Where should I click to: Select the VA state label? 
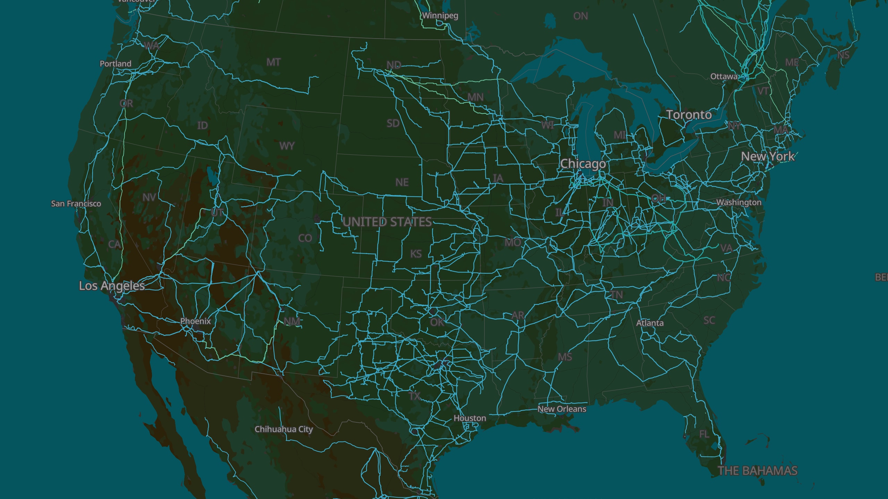point(726,248)
